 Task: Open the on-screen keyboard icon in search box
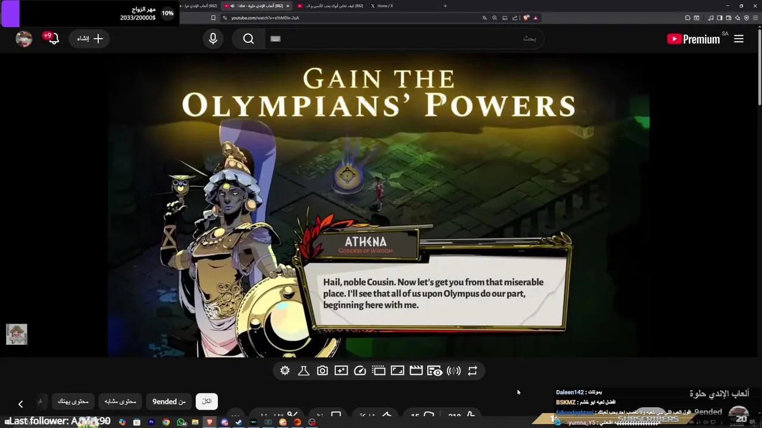tap(275, 39)
